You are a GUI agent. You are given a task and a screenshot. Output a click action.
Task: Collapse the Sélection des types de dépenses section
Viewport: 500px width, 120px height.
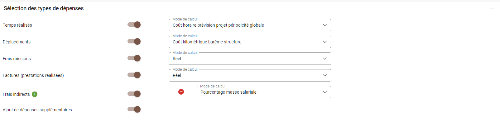pyautogui.click(x=492, y=8)
